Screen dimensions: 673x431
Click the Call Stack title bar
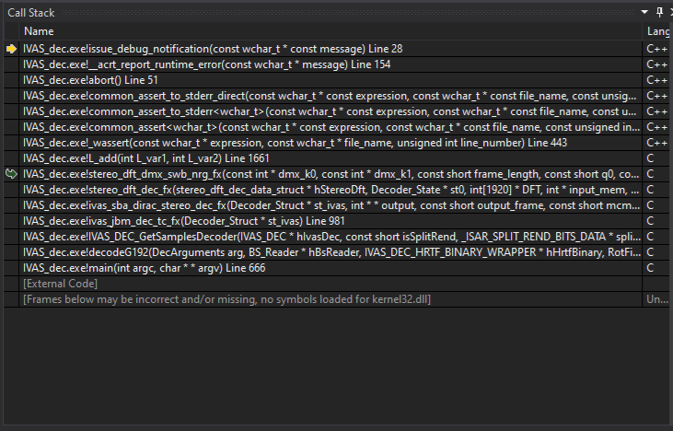click(276, 11)
